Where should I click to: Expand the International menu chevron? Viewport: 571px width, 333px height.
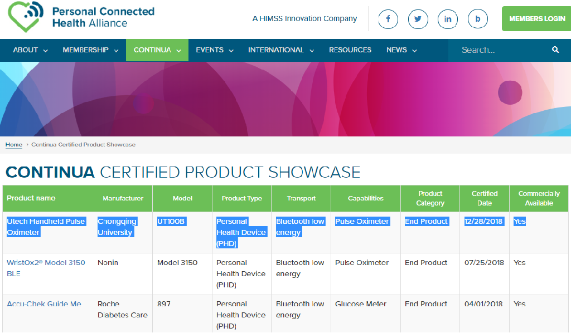(312, 51)
